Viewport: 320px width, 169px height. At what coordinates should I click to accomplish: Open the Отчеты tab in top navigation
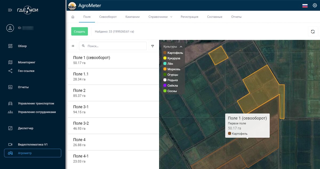tap(236, 17)
